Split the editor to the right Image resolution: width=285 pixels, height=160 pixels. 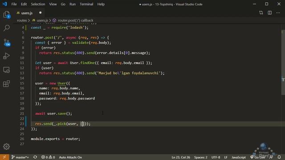point(270,13)
